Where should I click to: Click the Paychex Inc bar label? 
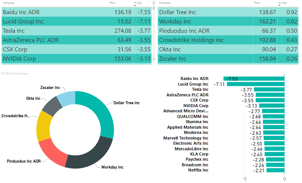(x=197, y=159)
